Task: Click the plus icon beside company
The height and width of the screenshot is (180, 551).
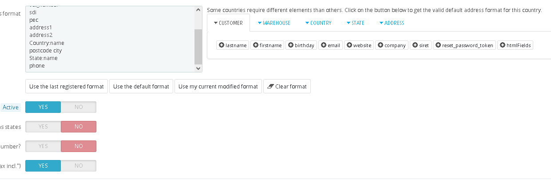Action: coord(381,45)
